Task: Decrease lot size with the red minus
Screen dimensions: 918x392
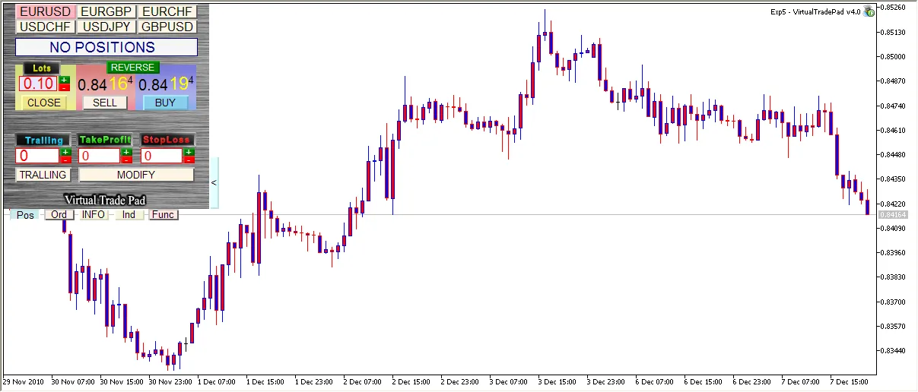Action: pyautogui.click(x=64, y=87)
